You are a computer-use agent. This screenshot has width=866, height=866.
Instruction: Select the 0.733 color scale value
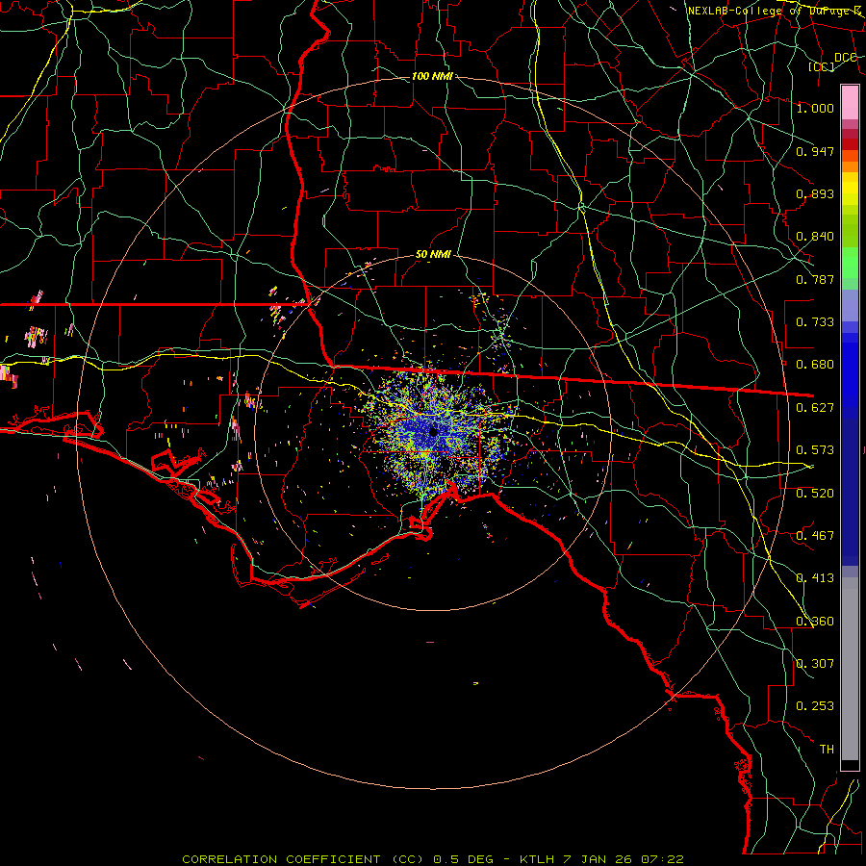click(x=815, y=322)
